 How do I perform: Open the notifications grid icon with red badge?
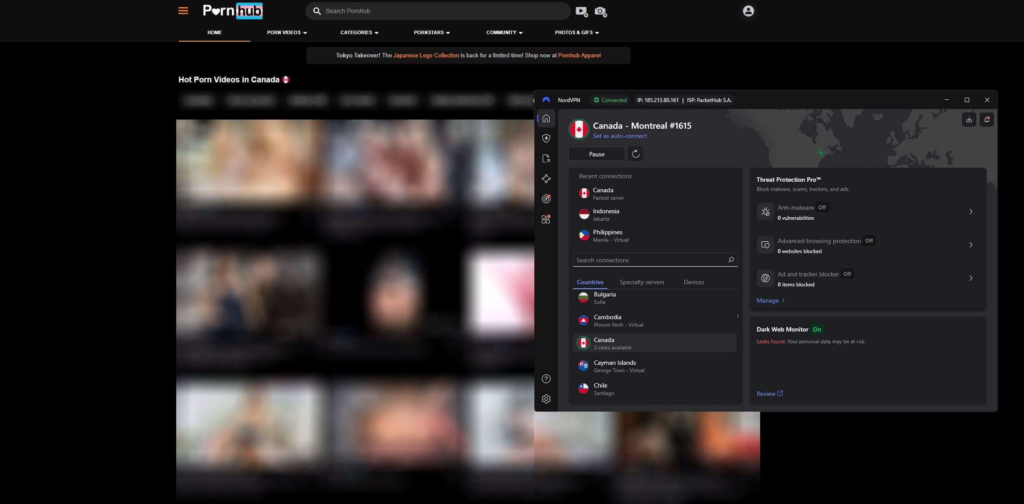[x=546, y=219]
